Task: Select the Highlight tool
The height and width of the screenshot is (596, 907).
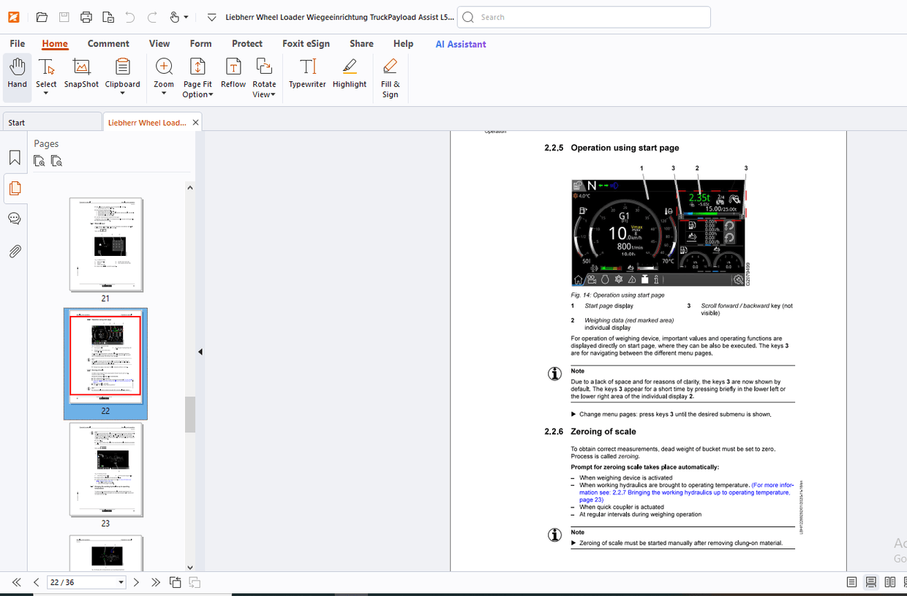Action: click(349, 73)
